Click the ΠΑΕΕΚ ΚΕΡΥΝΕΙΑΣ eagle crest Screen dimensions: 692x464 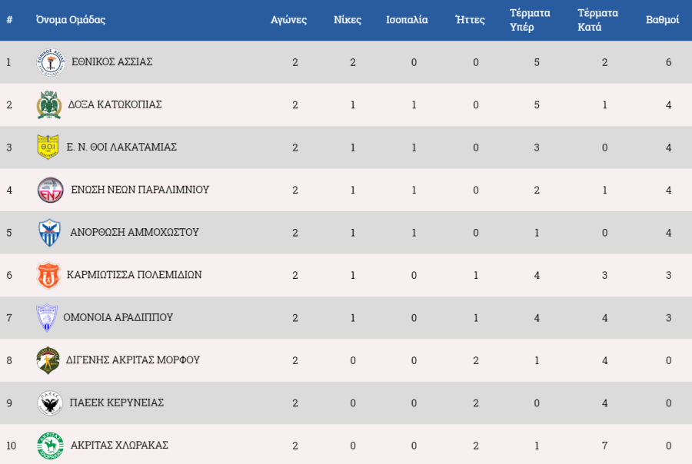pos(49,403)
